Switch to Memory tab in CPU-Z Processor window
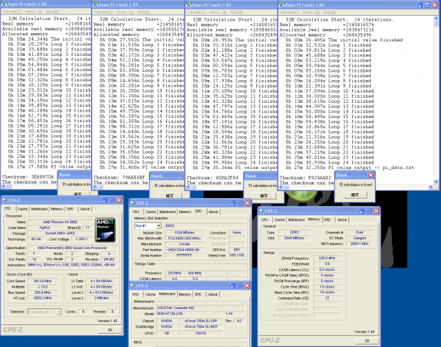 57,209
